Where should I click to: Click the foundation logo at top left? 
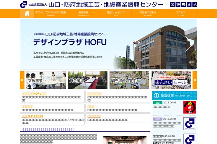coord(24,4)
